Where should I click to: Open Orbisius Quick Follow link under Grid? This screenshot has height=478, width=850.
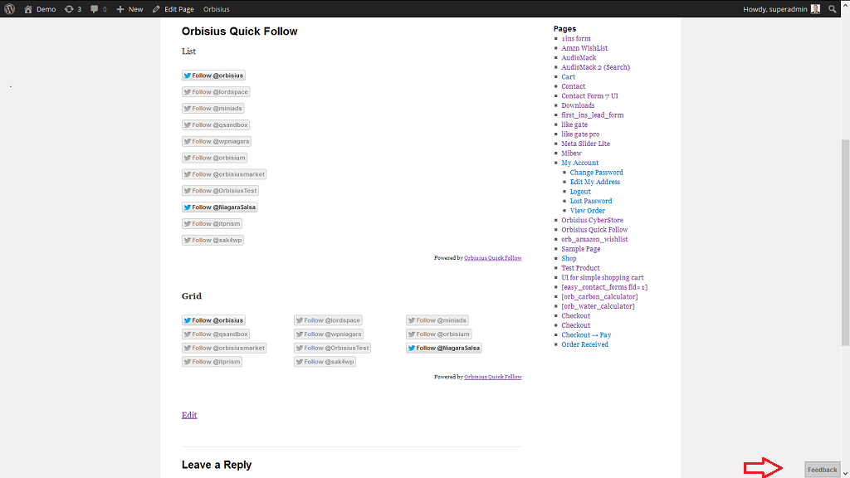point(493,377)
